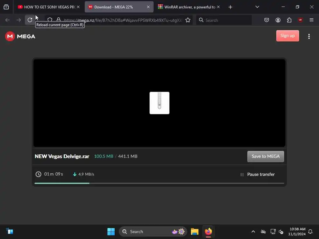Go back to previous page
This screenshot has height=239, width=319.
click(7, 20)
